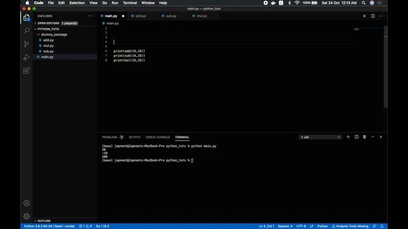408x229 pixels.
Task: Split the editor to the right
Action: [x=373, y=16]
